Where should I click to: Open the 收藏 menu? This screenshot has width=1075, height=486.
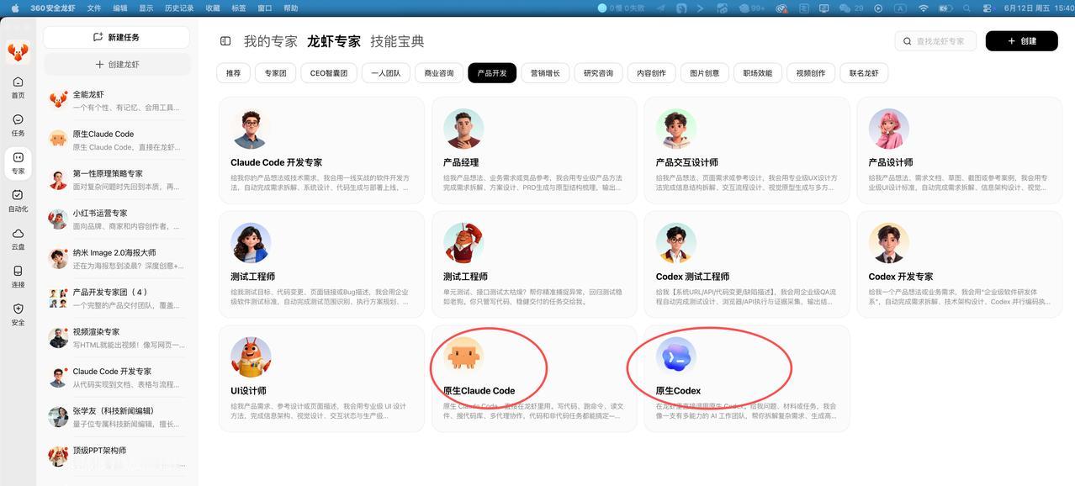click(213, 8)
